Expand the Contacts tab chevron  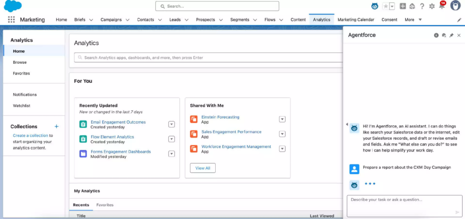(x=160, y=20)
